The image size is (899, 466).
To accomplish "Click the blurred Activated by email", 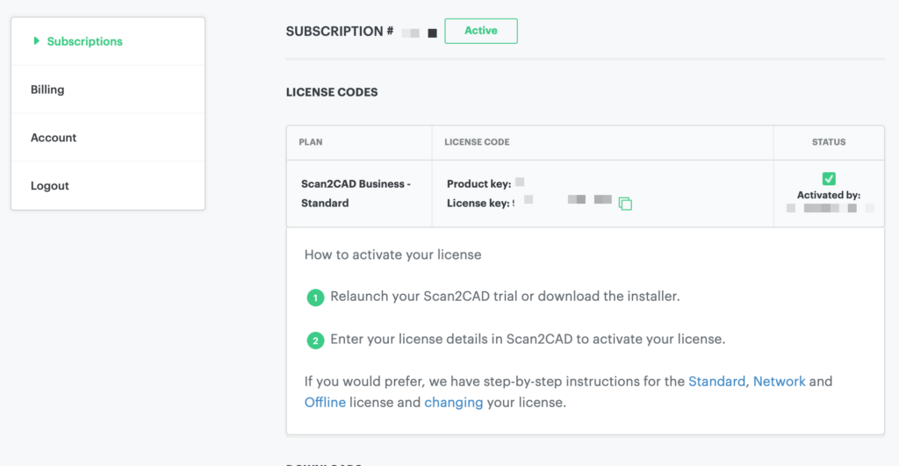I will click(829, 209).
